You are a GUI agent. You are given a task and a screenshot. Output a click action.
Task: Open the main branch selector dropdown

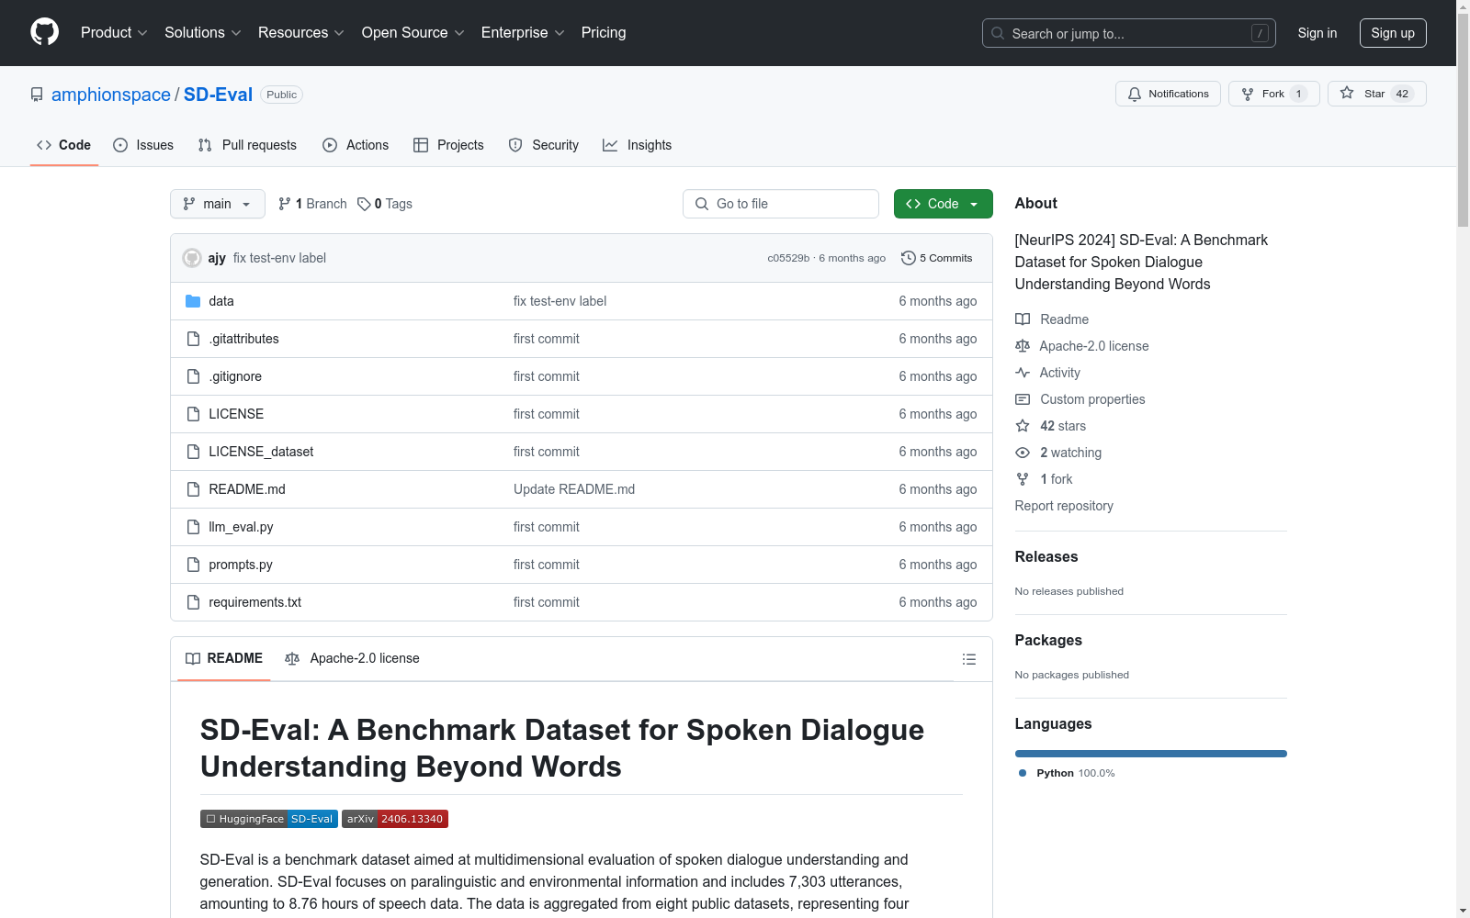pos(218,204)
